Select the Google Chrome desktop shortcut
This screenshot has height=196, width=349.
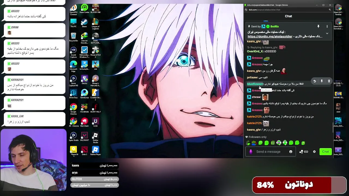73,109
